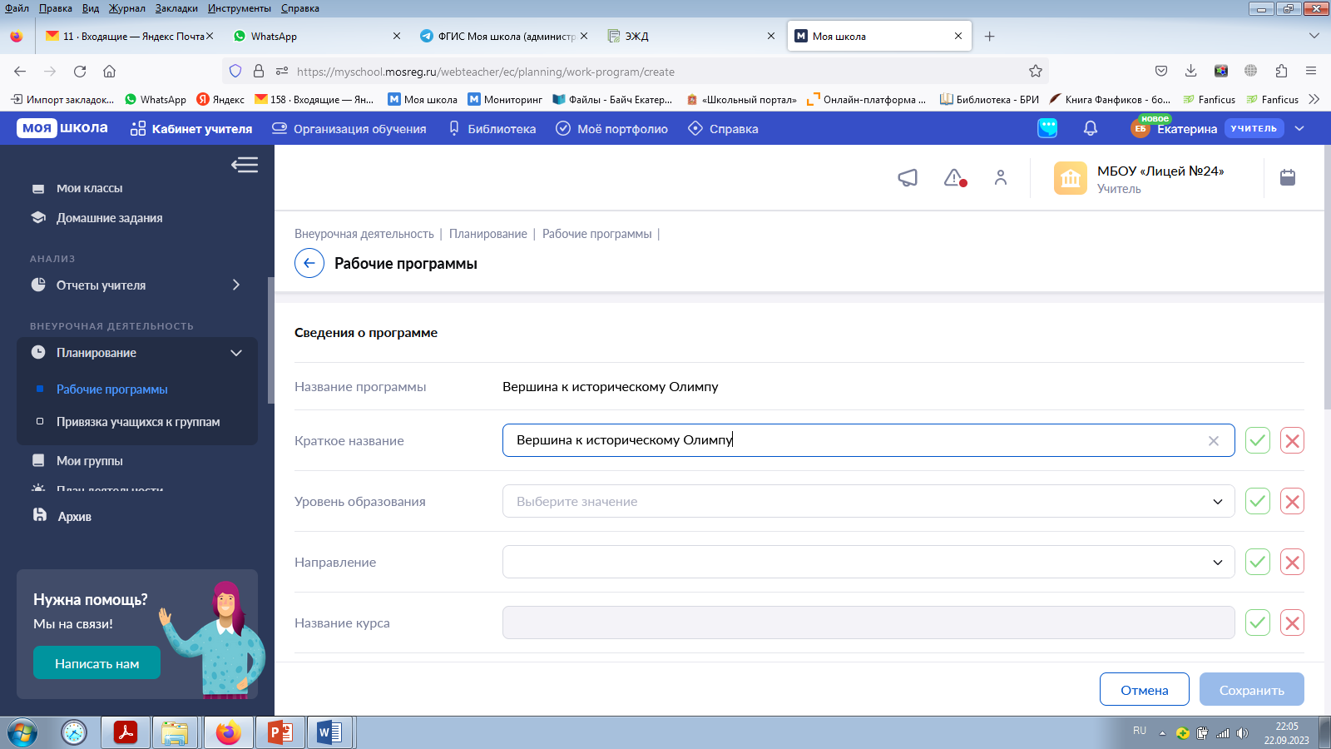Open the Журнал menu in the menu bar
Image resolution: width=1331 pixels, height=749 pixels.
pyautogui.click(x=126, y=8)
